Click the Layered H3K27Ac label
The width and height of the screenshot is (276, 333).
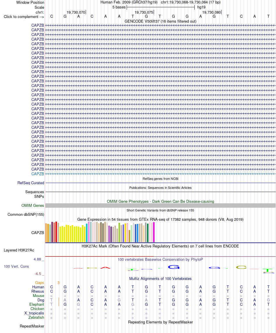click(x=19, y=250)
